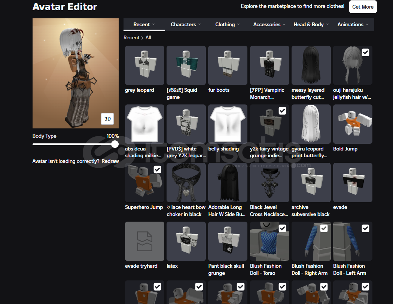Click All in the breadcrumb
The width and height of the screenshot is (393, 304).
[x=148, y=37]
